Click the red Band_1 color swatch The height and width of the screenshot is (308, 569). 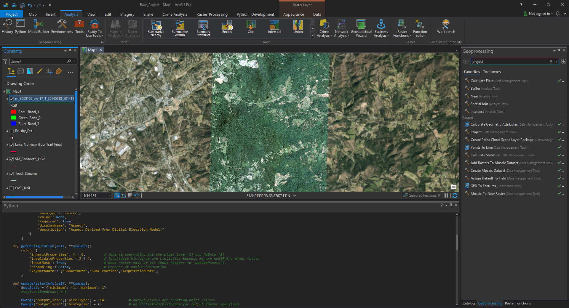coord(13,112)
